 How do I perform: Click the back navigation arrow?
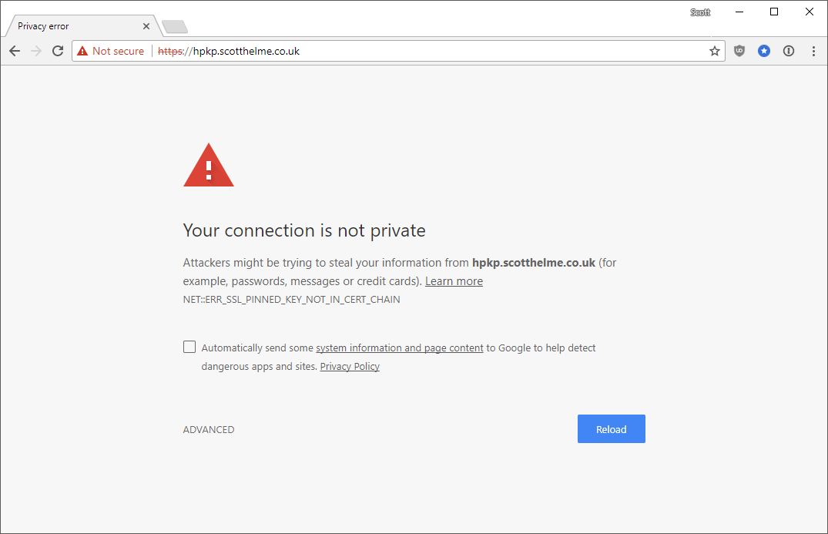[x=14, y=51]
